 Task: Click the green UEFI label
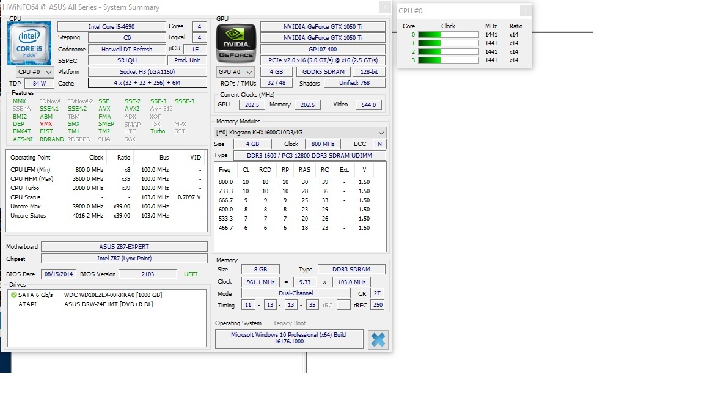coord(191,274)
